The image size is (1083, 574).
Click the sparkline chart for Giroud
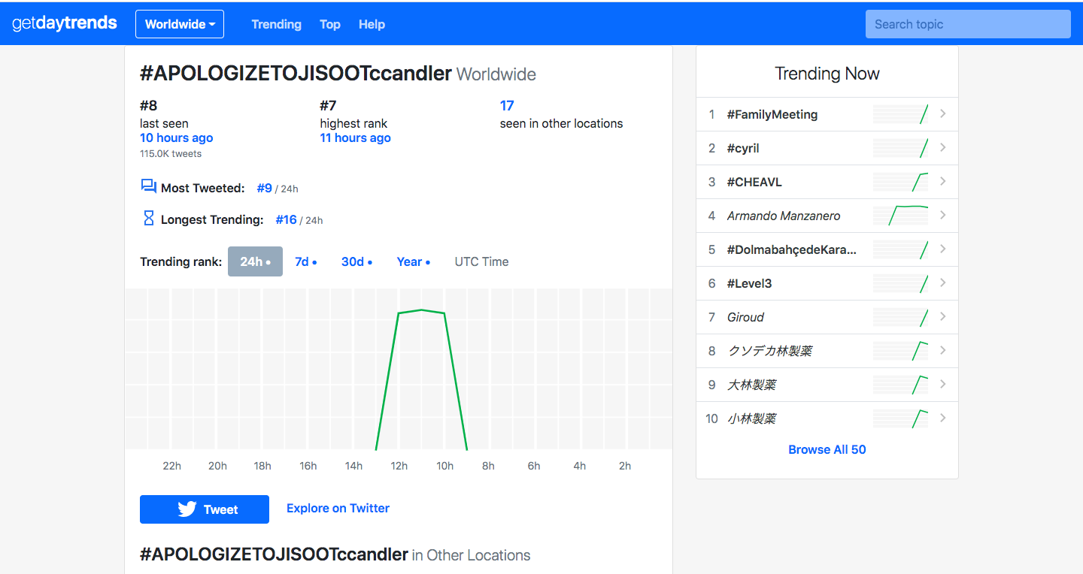pos(900,317)
